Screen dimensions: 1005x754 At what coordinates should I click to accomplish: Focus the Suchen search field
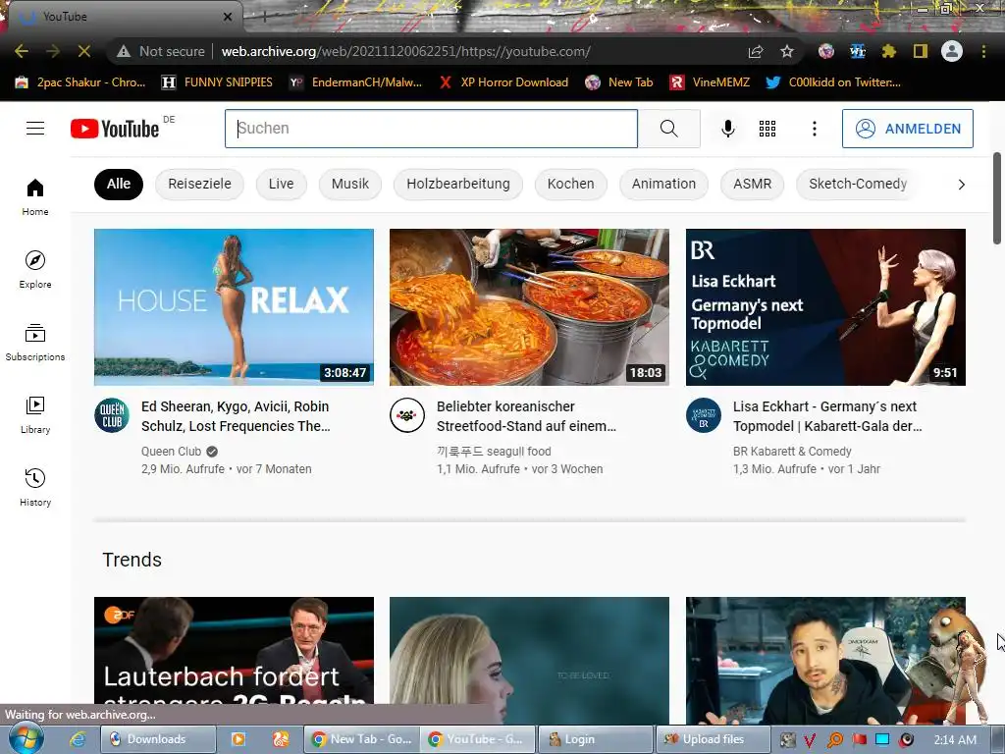click(x=431, y=129)
